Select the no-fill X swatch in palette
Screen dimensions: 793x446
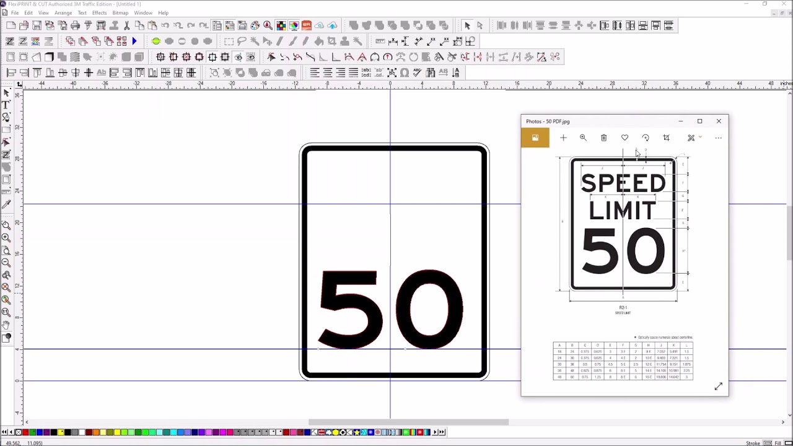[x=19, y=432]
